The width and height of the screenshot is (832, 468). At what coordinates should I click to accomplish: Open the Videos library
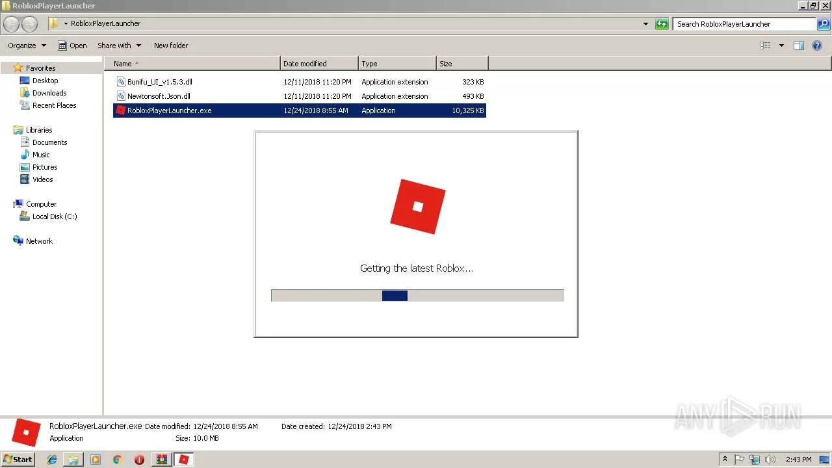click(43, 179)
